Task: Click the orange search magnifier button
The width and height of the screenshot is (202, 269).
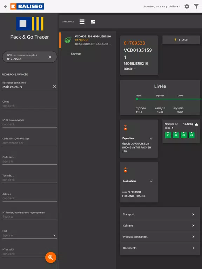Action: pyautogui.click(x=50, y=257)
